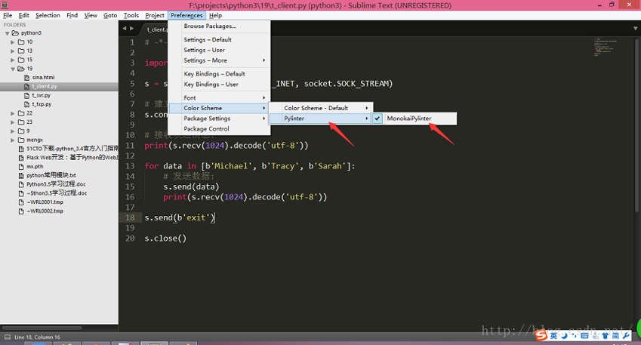This screenshot has width=641, height=345.
Task: Select the Color Scheme menu entry
Action: [x=220, y=108]
